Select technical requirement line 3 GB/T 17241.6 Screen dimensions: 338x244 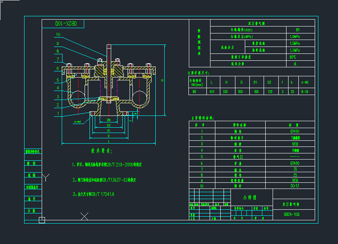pos(93,194)
